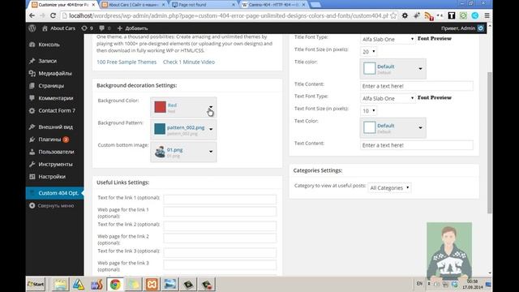The height and width of the screenshot is (292, 519).
Task: Reload the page with the refresh icon
Action: (x=53, y=15)
